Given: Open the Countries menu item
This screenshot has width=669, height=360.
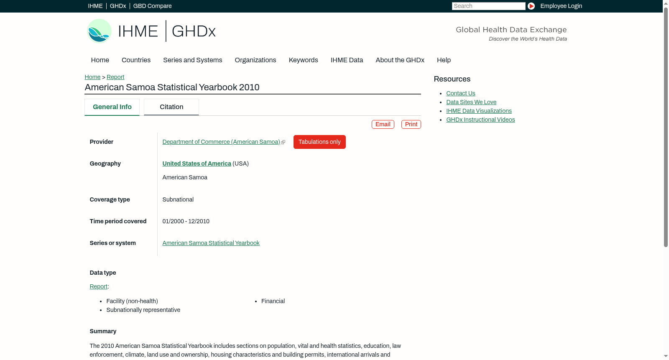Looking at the screenshot, I should click(x=136, y=60).
